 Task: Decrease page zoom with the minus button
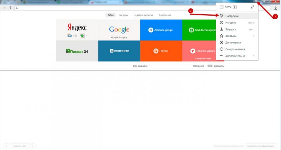coord(221,7)
